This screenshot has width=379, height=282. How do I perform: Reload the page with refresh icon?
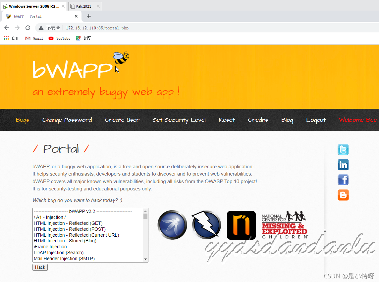coord(28,28)
